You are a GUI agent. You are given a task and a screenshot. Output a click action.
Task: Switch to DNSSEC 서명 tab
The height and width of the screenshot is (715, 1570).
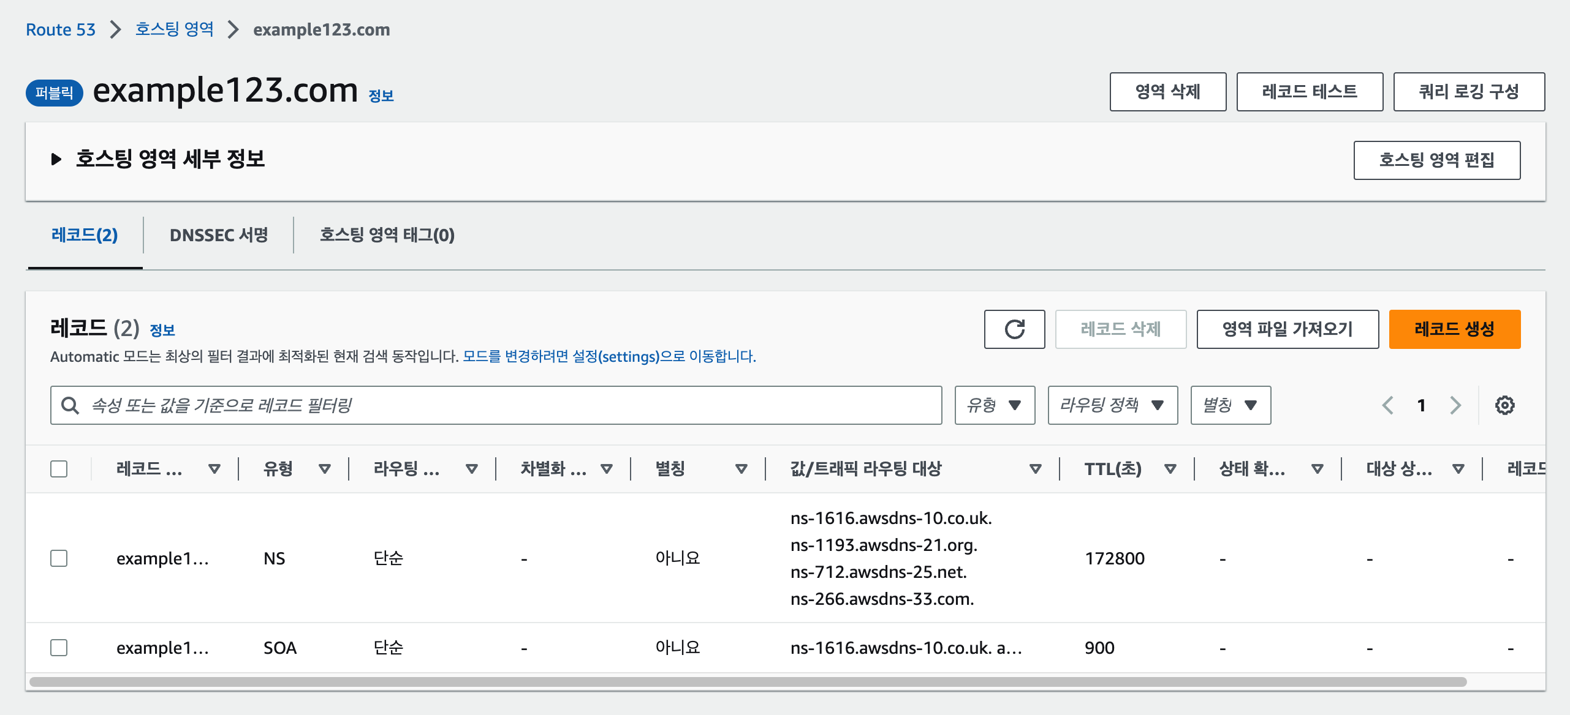(219, 235)
